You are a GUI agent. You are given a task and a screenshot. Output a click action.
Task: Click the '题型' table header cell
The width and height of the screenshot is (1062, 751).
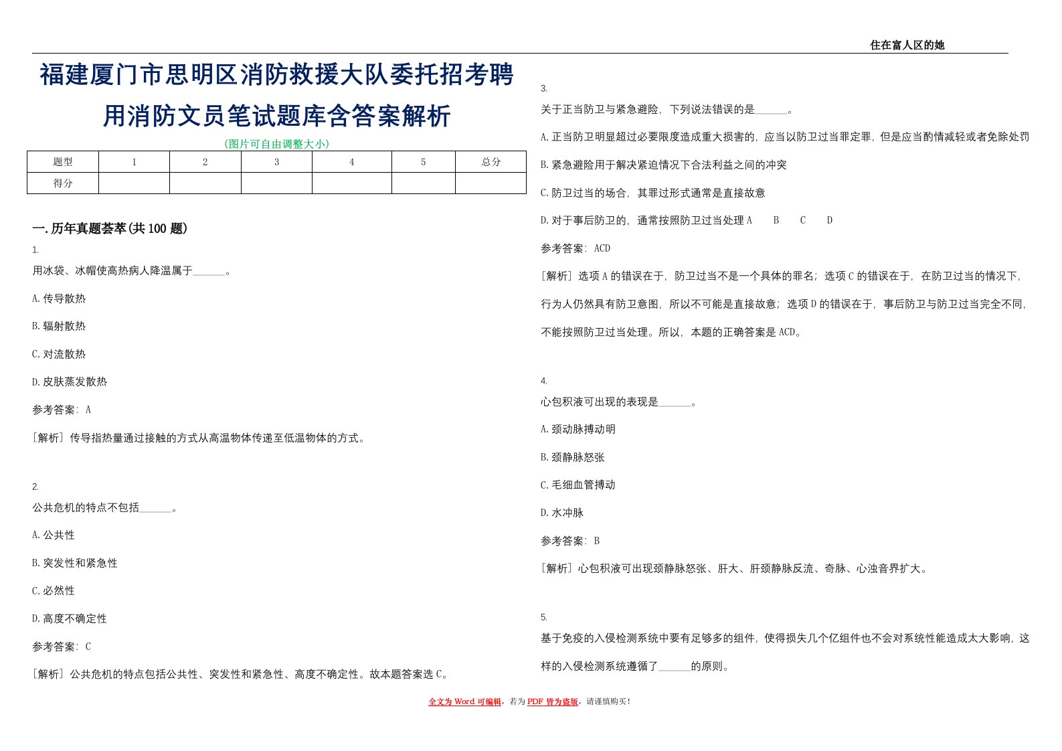click(x=63, y=162)
